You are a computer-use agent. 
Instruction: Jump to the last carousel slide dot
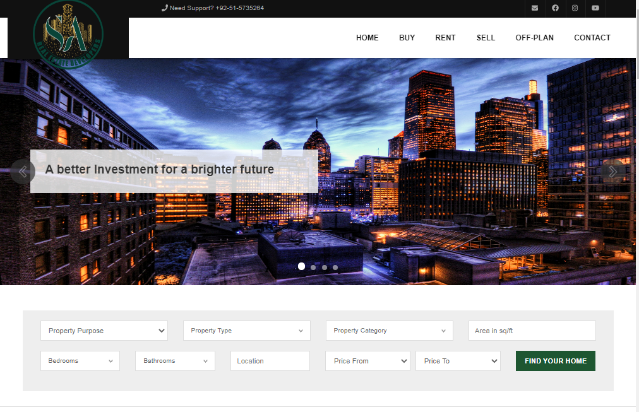[335, 268]
